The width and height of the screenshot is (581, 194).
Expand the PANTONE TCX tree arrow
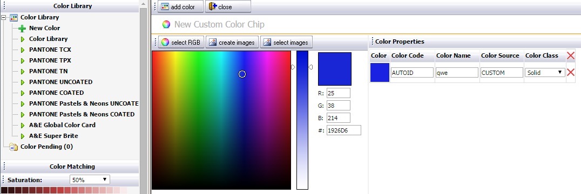coord(23,50)
